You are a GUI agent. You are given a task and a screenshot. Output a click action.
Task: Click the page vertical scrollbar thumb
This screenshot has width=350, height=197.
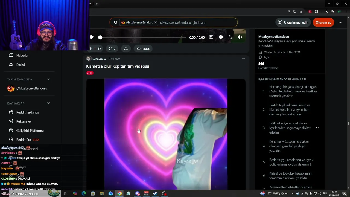click(348, 124)
